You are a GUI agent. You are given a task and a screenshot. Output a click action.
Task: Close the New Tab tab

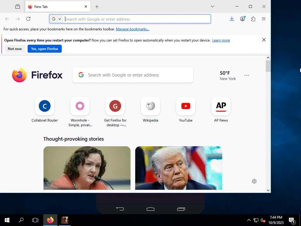pyautogui.click(x=86, y=6)
